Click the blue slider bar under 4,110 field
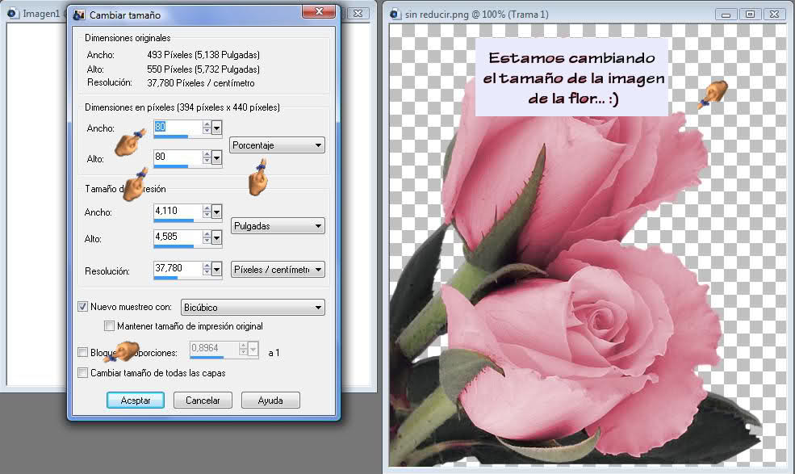Image resolution: width=795 pixels, height=474 pixels. 174,220
